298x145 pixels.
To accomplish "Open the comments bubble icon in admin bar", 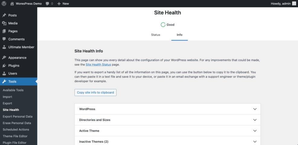I will pos(47,4).
